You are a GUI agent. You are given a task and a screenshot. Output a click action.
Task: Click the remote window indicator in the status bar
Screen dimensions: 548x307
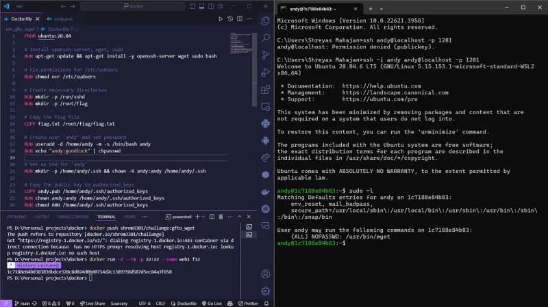point(6,304)
